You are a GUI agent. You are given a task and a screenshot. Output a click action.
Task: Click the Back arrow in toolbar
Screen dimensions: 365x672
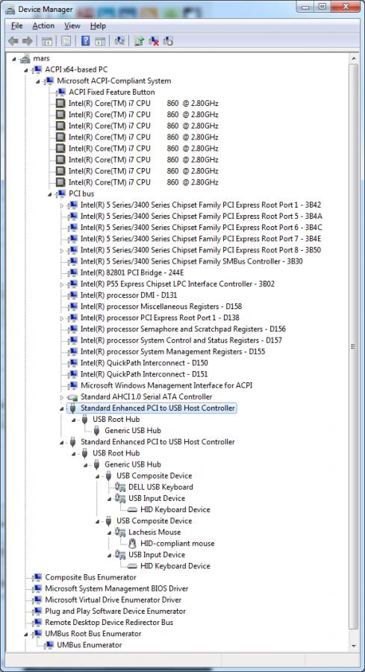[x=13, y=41]
